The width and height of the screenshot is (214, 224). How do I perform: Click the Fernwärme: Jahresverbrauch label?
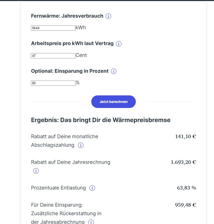pyautogui.click(x=67, y=16)
